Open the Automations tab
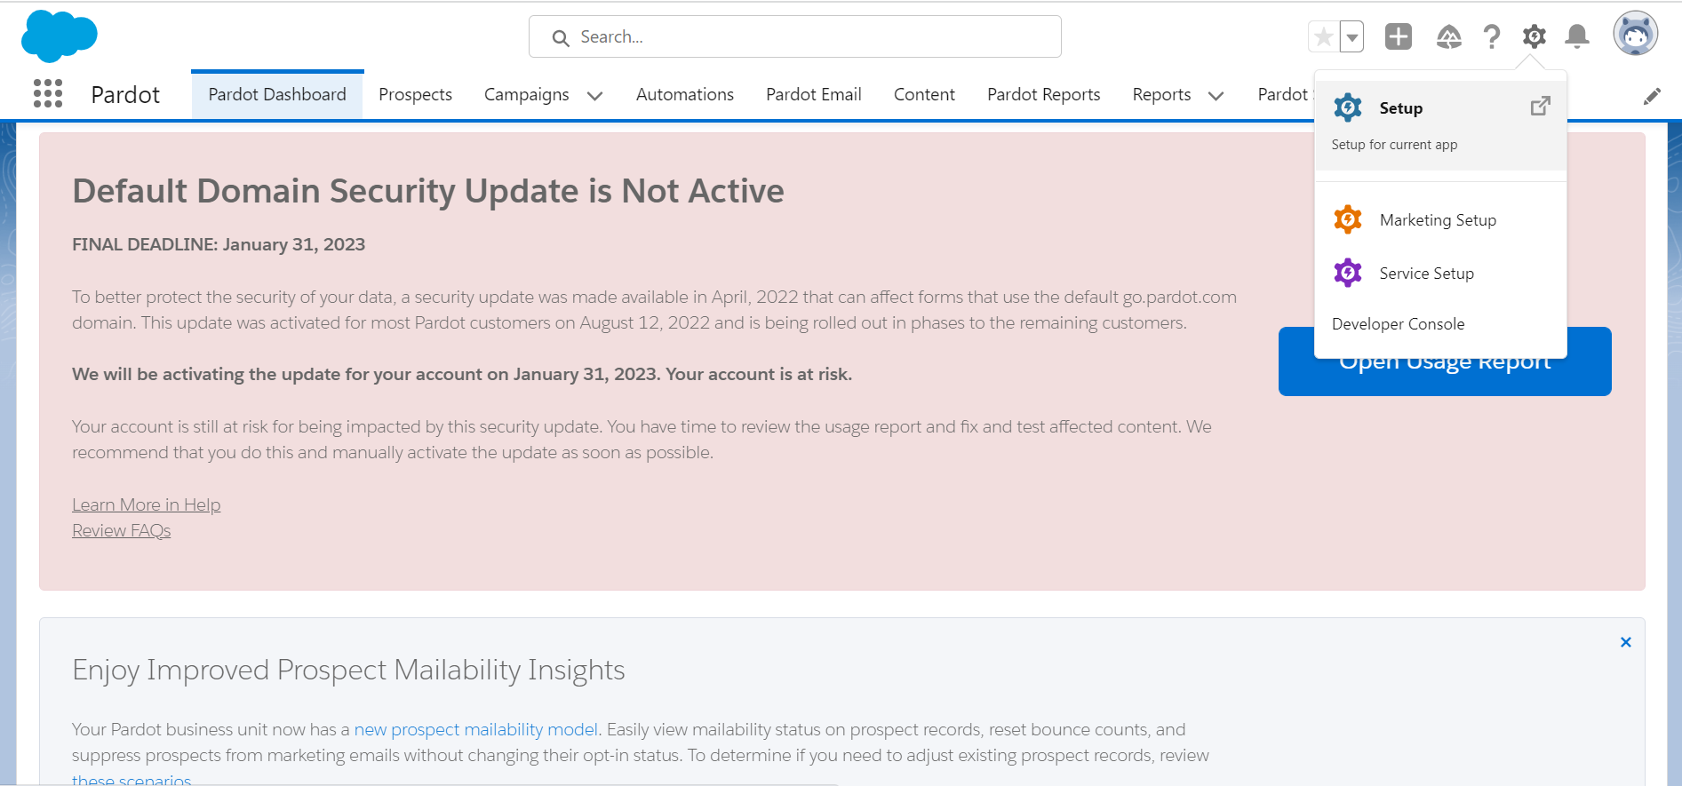Image resolution: width=1682 pixels, height=786 pixels. [x=685, y=94]
